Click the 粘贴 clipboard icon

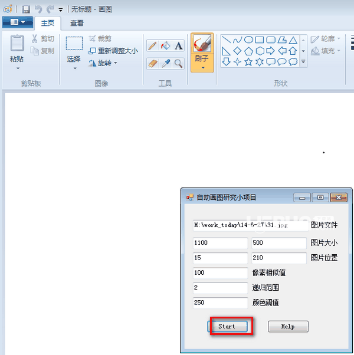pyautogui.click(x=17, y=43)
